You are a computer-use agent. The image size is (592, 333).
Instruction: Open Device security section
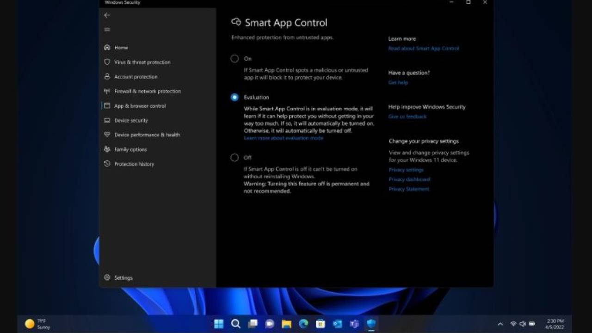tap(131, 120)
